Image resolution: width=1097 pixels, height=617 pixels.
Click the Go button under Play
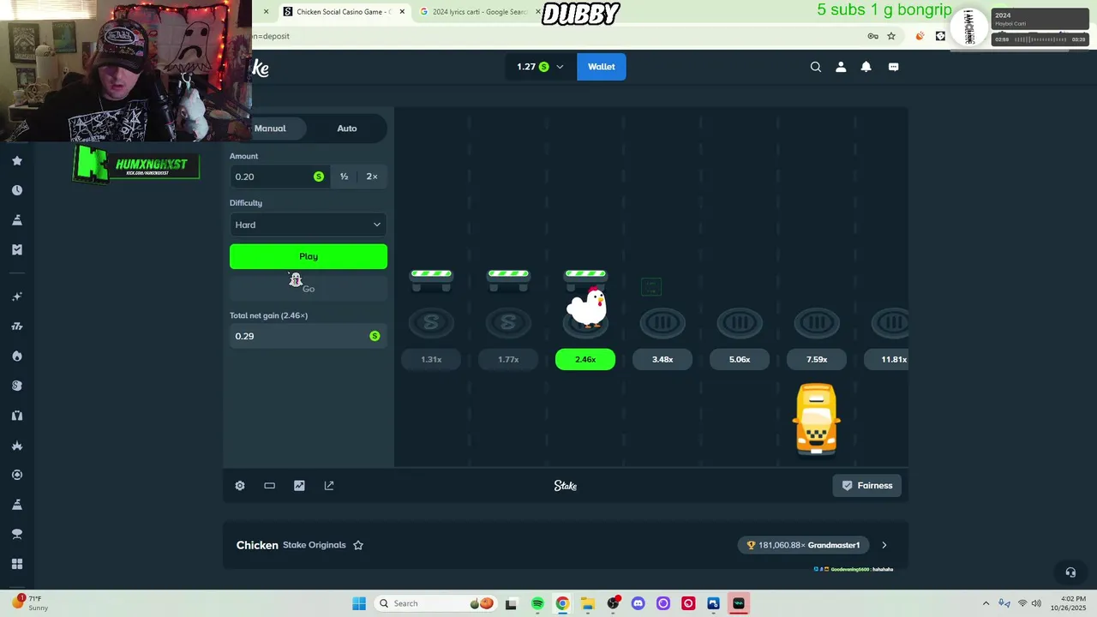(x=309, y=289)
